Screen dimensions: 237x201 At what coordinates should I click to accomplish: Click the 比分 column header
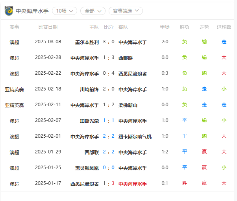click(109, 27)
